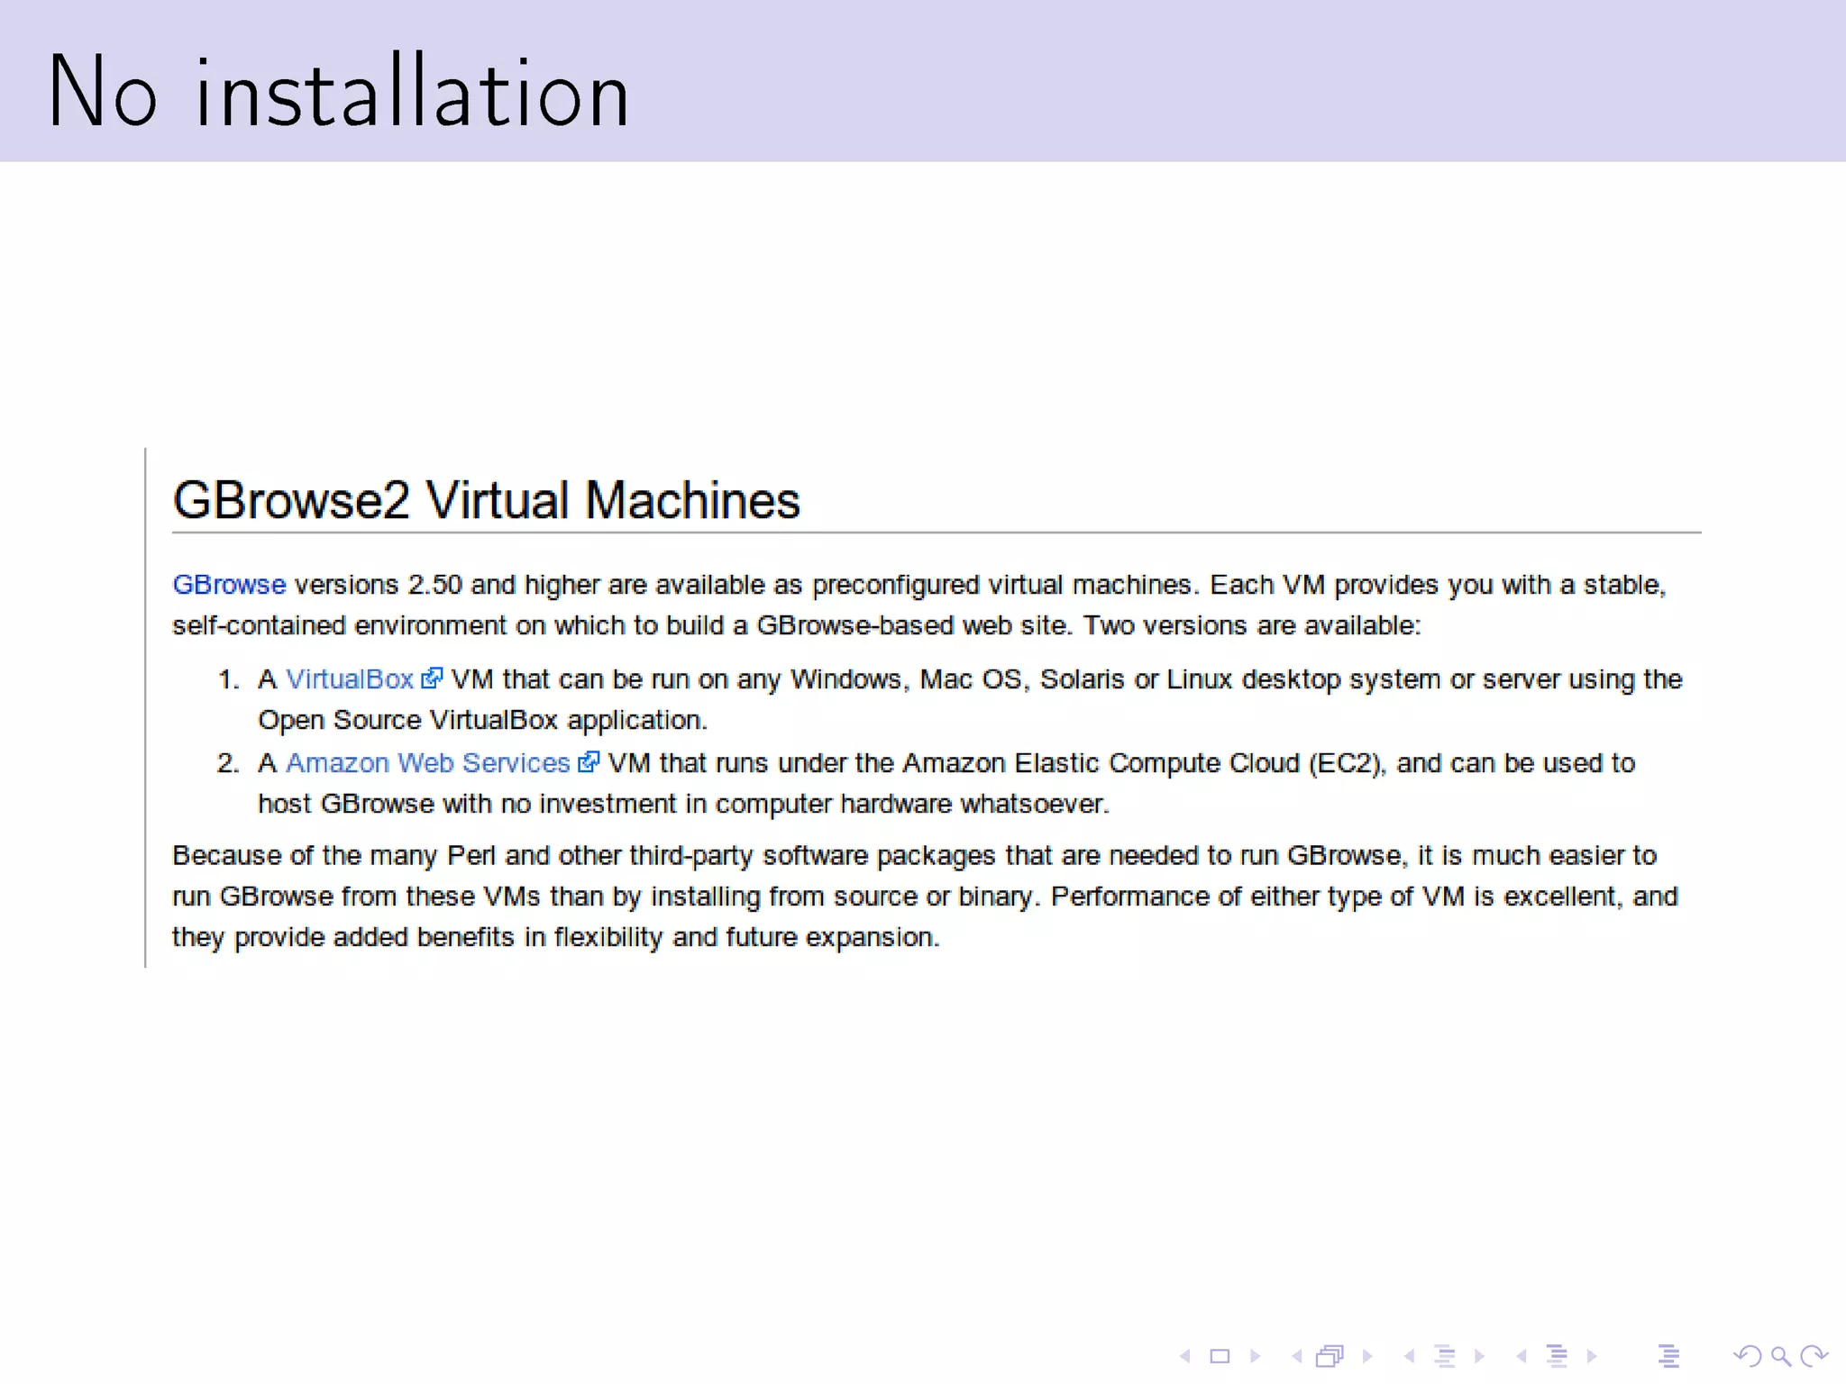The image size is (1846, 1384).
Task: Click the presentation outline icon
Action: click(x=1668, y=1356)
